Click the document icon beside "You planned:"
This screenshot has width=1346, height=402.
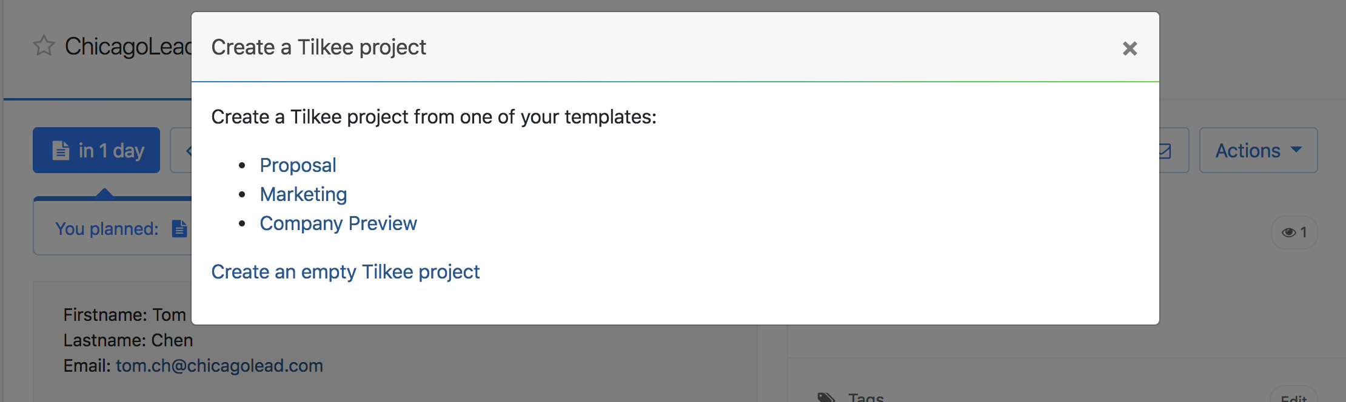179,229
